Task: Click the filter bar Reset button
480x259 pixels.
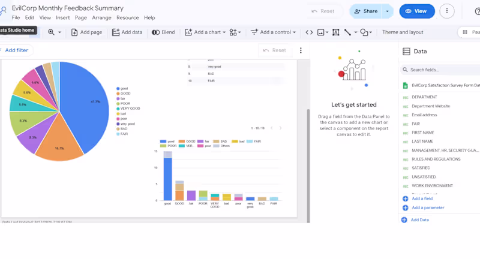Action: point(275,50)
